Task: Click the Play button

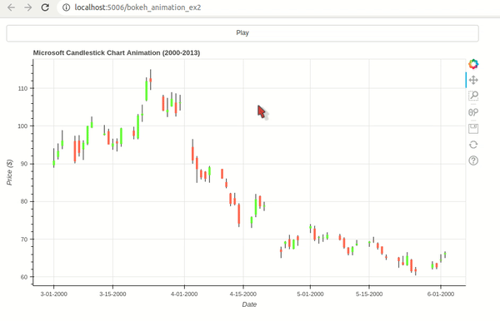Action: 242,33
